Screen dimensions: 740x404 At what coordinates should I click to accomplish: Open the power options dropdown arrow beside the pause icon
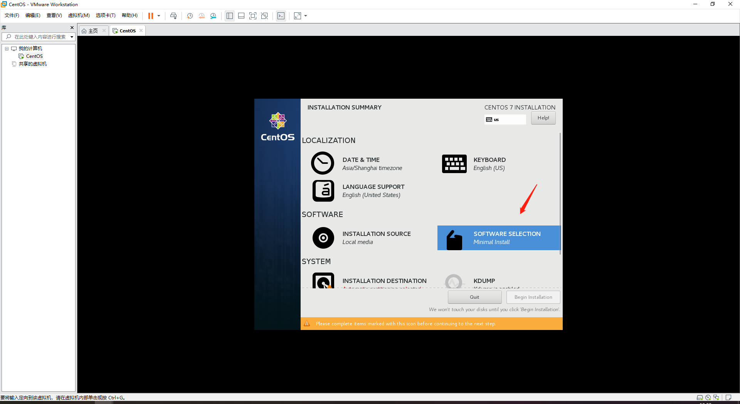click(x=159, y=16)
